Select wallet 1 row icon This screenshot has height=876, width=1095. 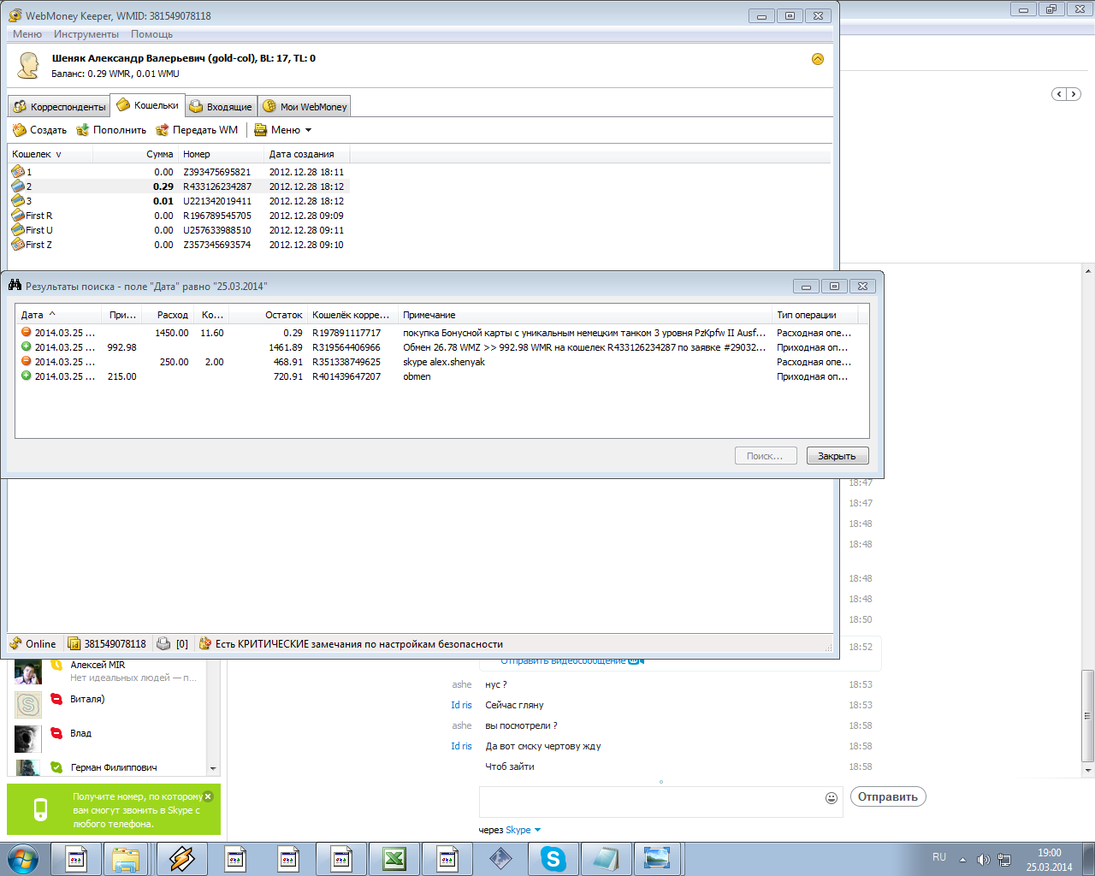18,171
